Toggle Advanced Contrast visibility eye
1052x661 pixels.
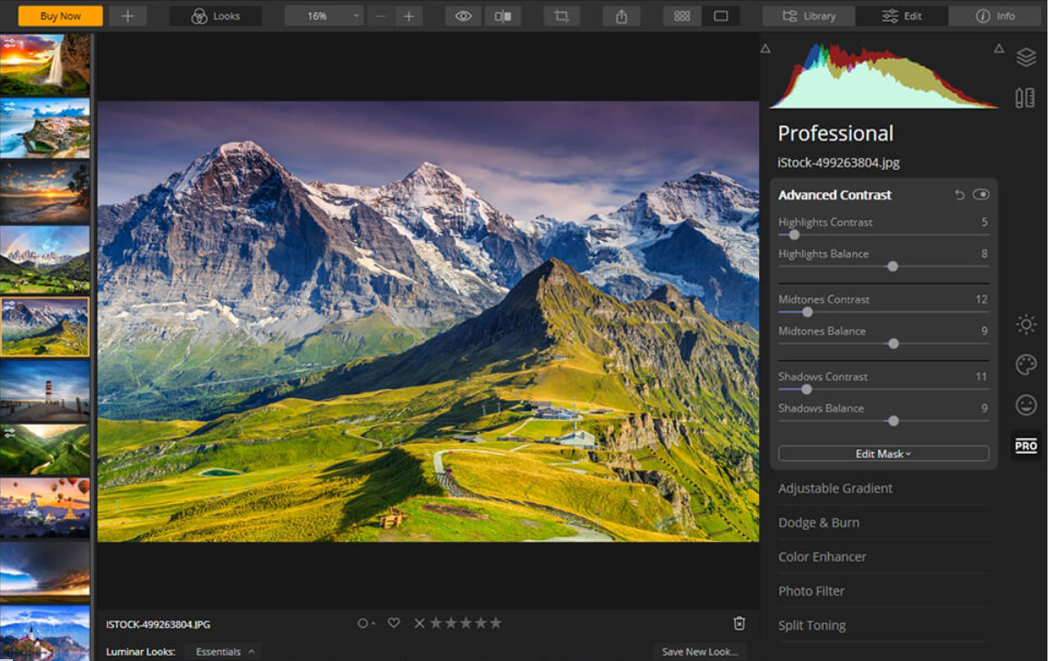point(981,195)
